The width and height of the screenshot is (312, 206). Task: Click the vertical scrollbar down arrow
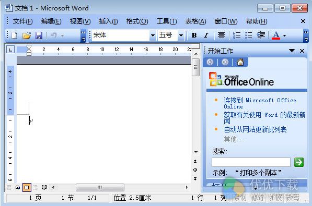[196, 152]
